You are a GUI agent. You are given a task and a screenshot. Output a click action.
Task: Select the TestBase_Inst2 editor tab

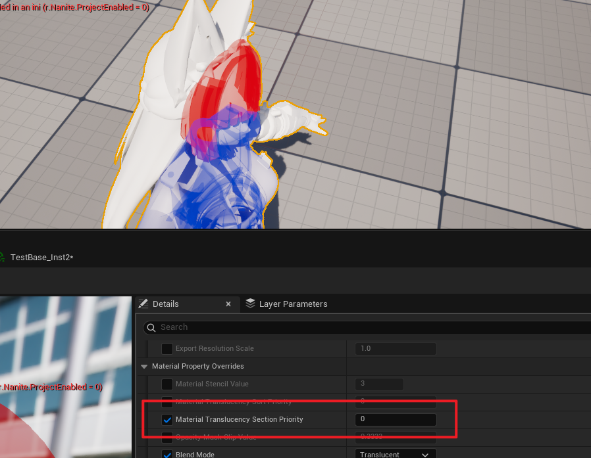click(x=41, y=258)
